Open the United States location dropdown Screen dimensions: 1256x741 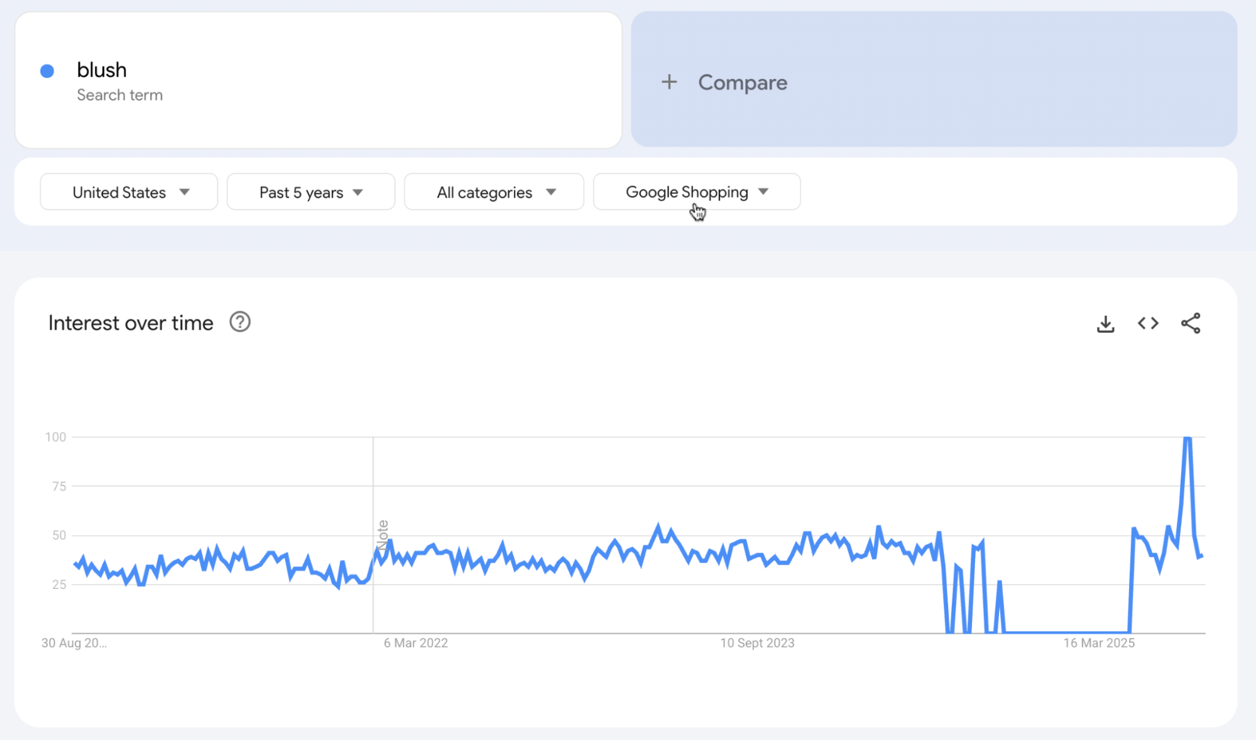point(128,192)
